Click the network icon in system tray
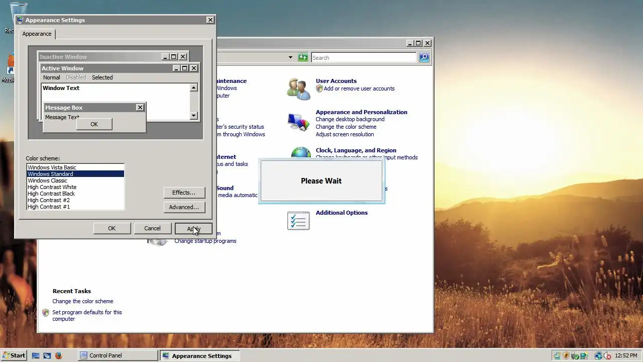This screenshot has width=643, height=362. [598, 355]
